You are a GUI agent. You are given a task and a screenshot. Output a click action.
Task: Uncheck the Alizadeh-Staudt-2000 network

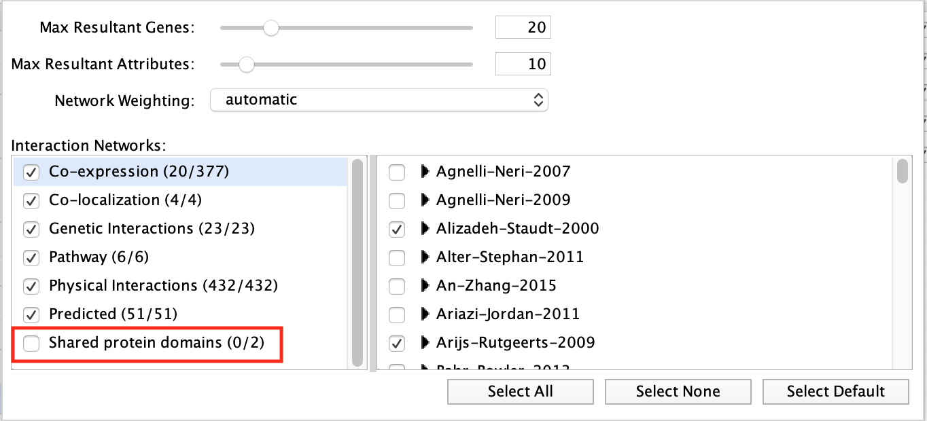[x=396, y=230]
